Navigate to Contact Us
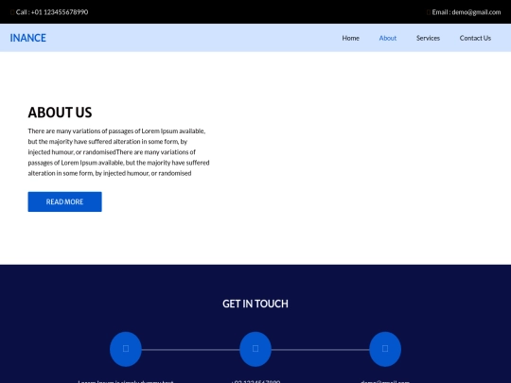Image resolution: width=511 pixels, height=383 pixels. pos(475,38)
